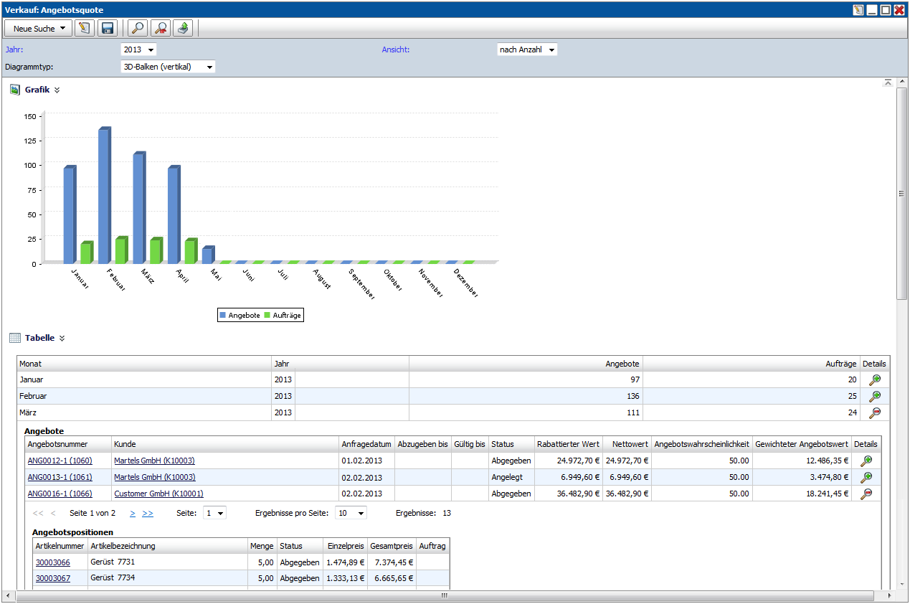Show details for quote ANG0012-1
The height and width of the screenshot is (604, 910).
(866, 461)
